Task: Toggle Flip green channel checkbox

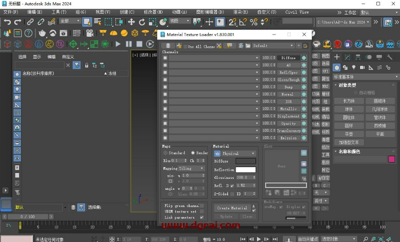Action: point(202,206)
